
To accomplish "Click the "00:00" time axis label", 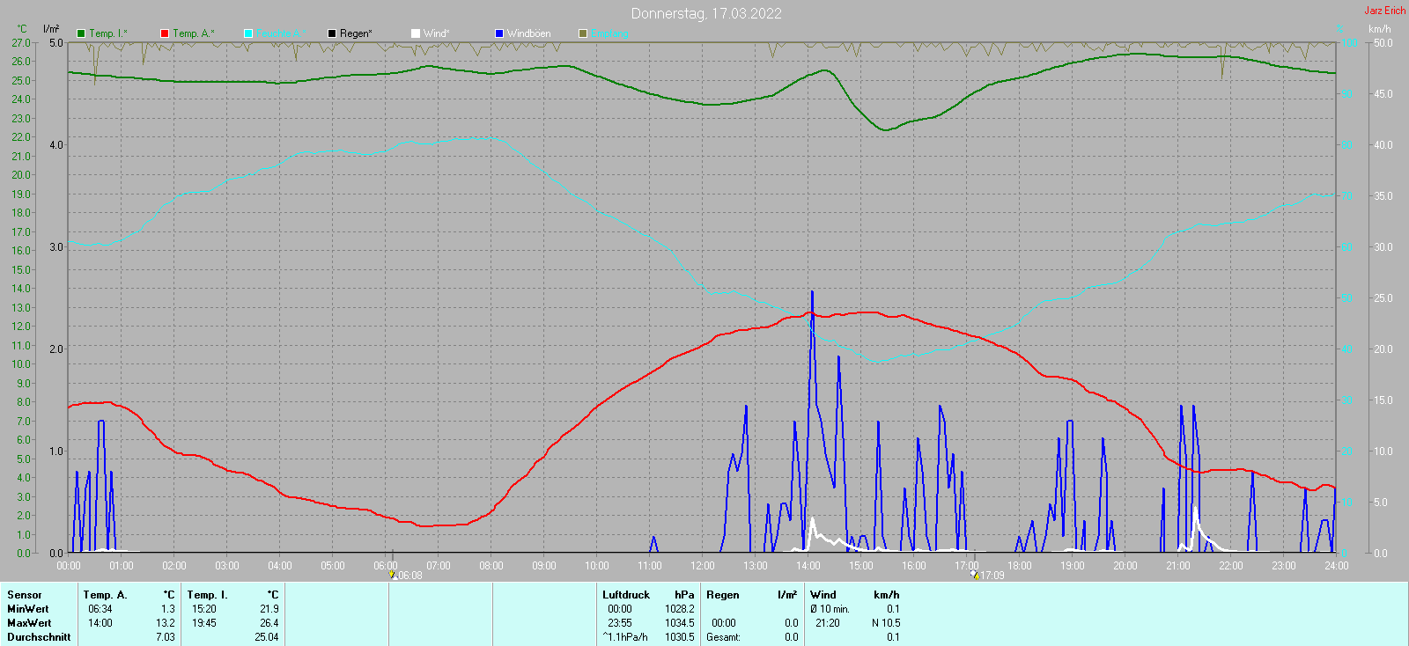I will [x=69, y=566].
